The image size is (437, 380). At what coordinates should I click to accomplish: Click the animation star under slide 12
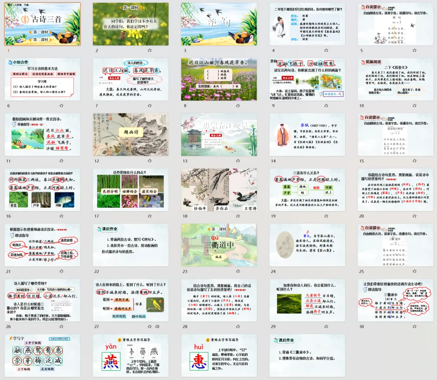coord(150,161)
